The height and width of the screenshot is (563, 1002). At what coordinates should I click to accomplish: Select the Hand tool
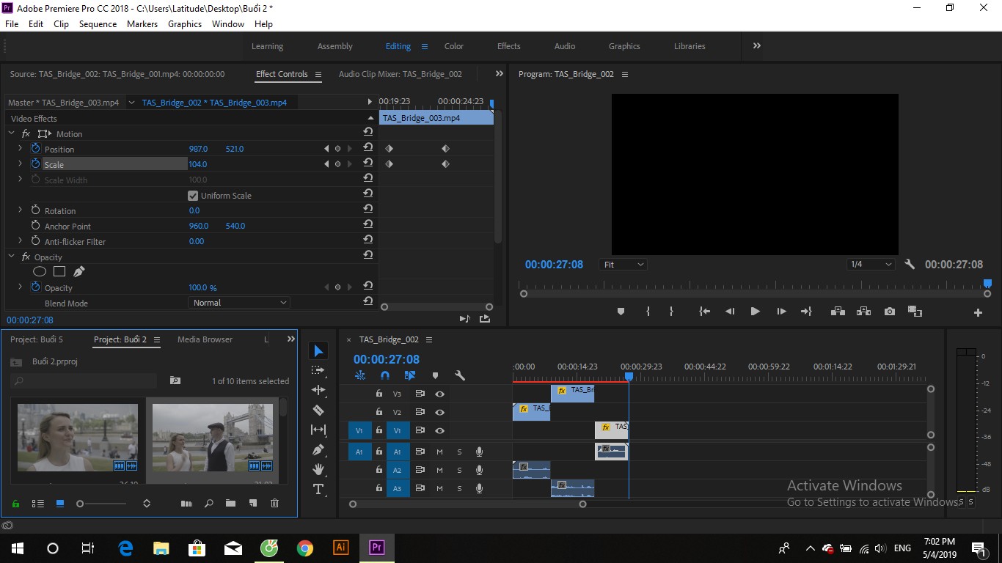pos(318,469)
